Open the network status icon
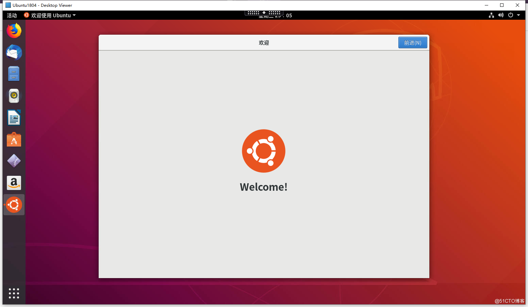Viewport: 528px width, 307px height. (491, 15)
